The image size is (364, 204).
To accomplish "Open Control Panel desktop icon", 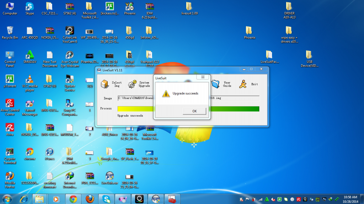I will (x=10, y=59).
